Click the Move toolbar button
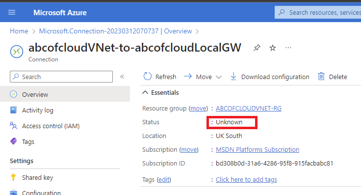This screenshot has height=195, width=361. pos(203,77)
